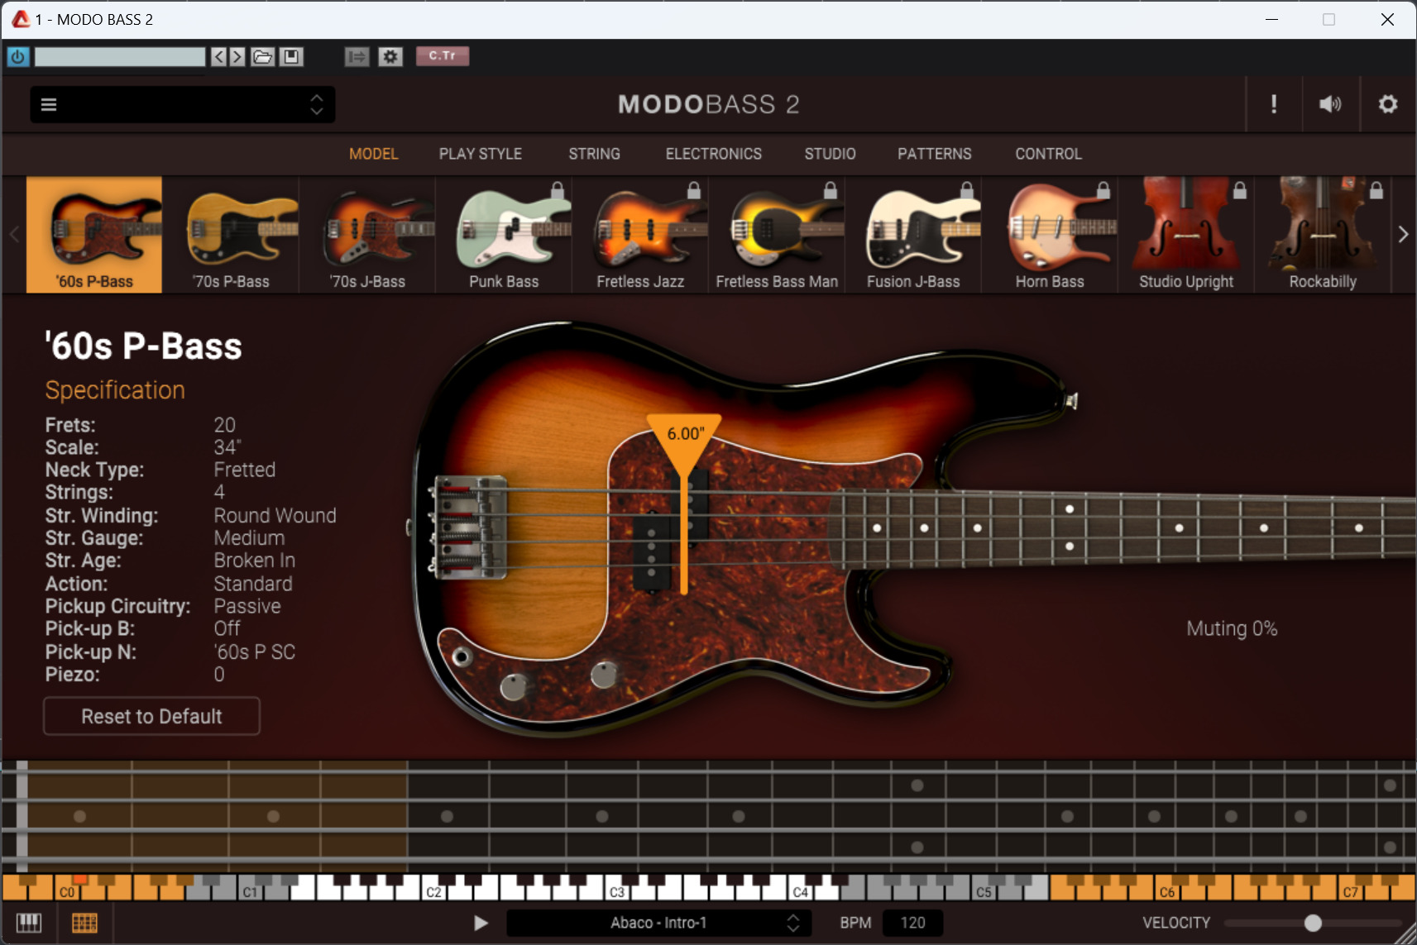Screen dimensions: 1417x945
Task: Click lock icon on Fusion J-Bass
Action: pyautogui.click(x=967, y=190)
